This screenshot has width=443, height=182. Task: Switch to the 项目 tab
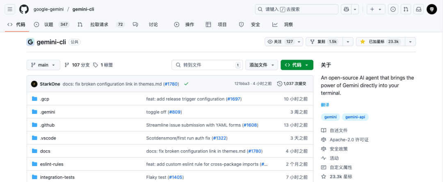point(216,24)
